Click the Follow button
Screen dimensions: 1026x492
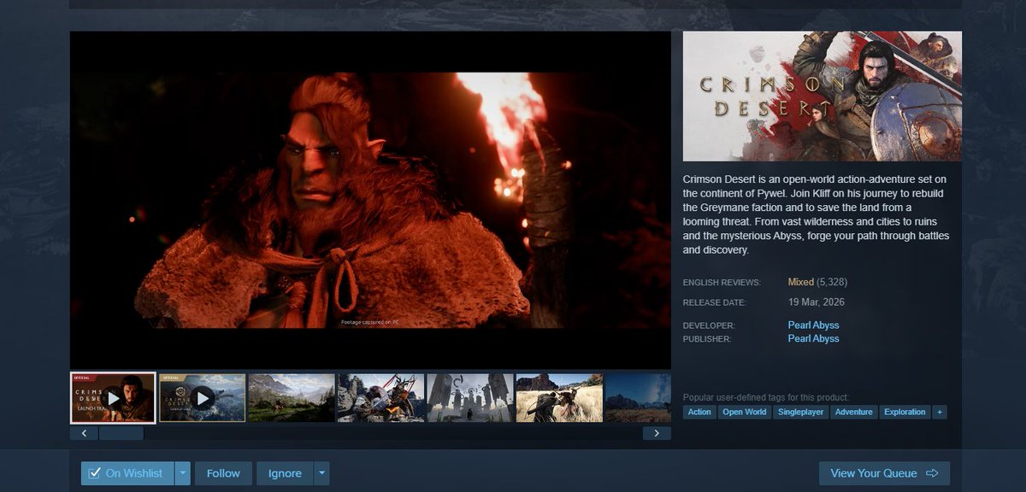pyautogui.click(x=223, y=473)
